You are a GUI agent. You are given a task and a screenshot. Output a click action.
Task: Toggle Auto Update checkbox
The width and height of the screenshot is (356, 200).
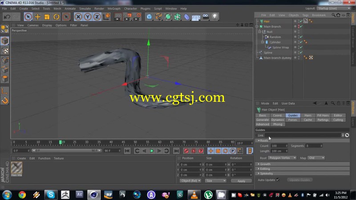278,180
